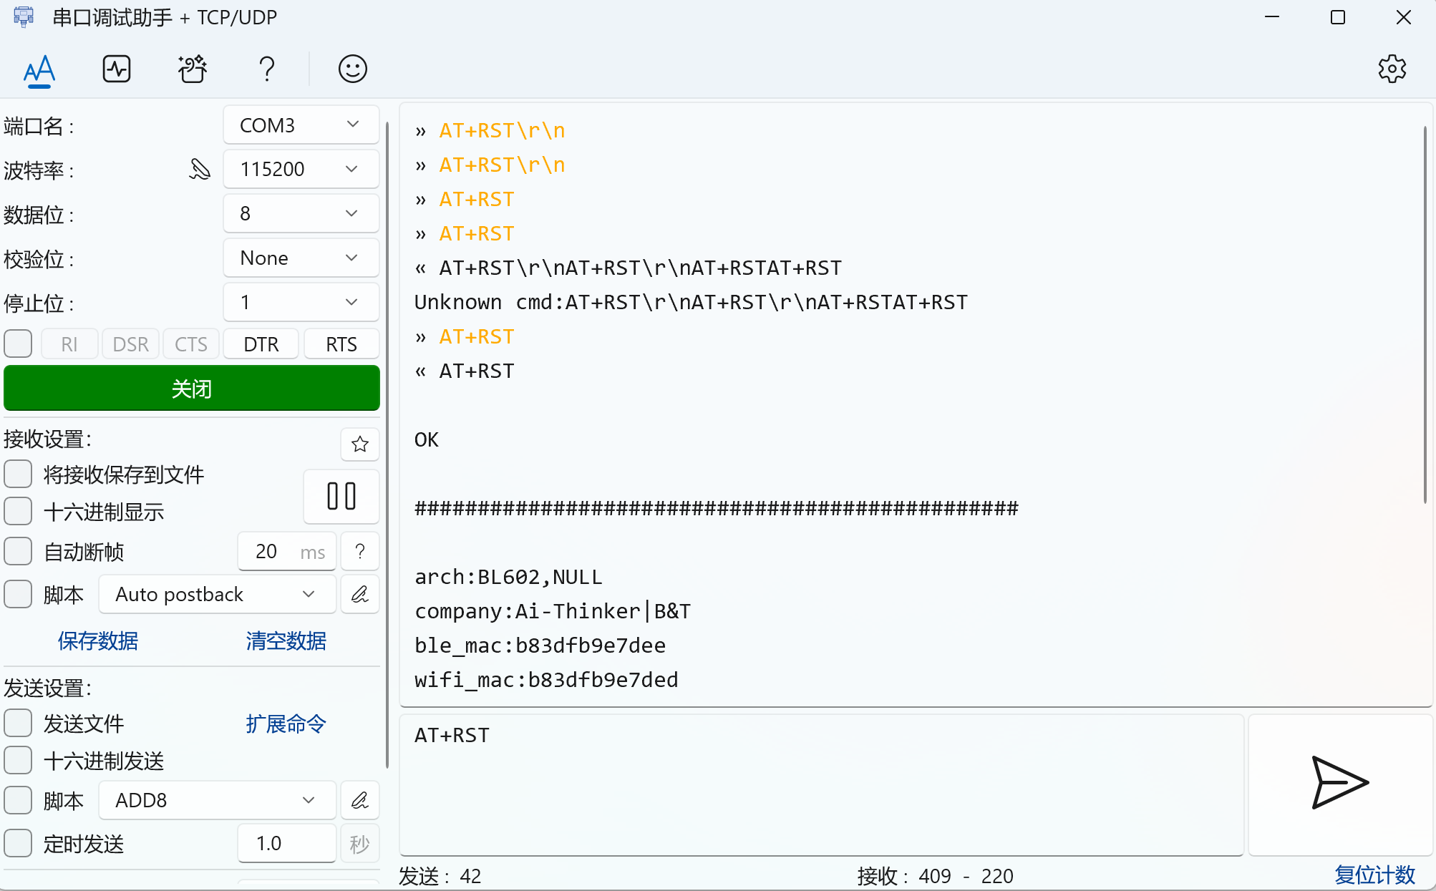Switch to the text AA serial tab

(x=39, y=69)
